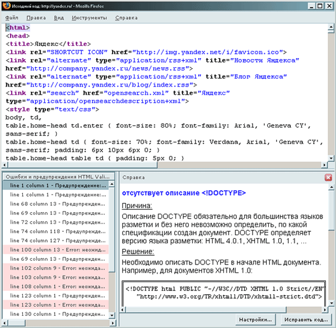The width and height of the screenshot is (336, 328).
Task: Open the Справка menu
Action: click(x=126, y=17)
